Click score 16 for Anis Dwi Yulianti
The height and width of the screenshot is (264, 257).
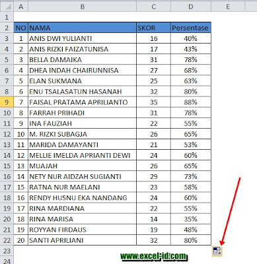(x=153, y=38)
